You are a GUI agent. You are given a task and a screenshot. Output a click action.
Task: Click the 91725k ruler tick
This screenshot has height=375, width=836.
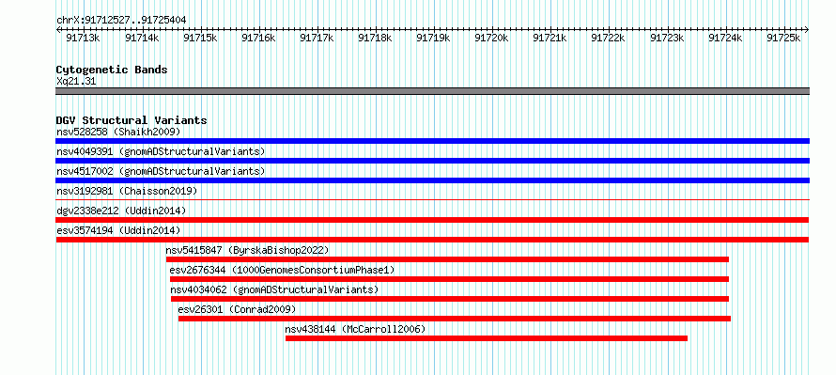(783, 38)
